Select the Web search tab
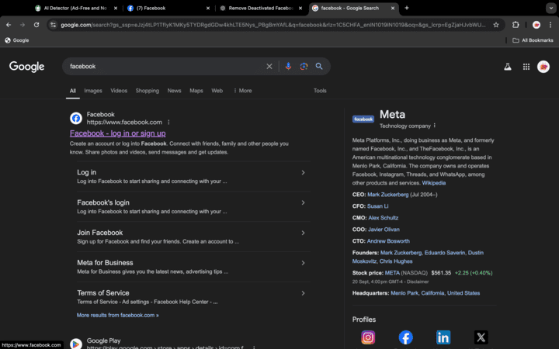The image size is (559, 349). tap(217, 91)
